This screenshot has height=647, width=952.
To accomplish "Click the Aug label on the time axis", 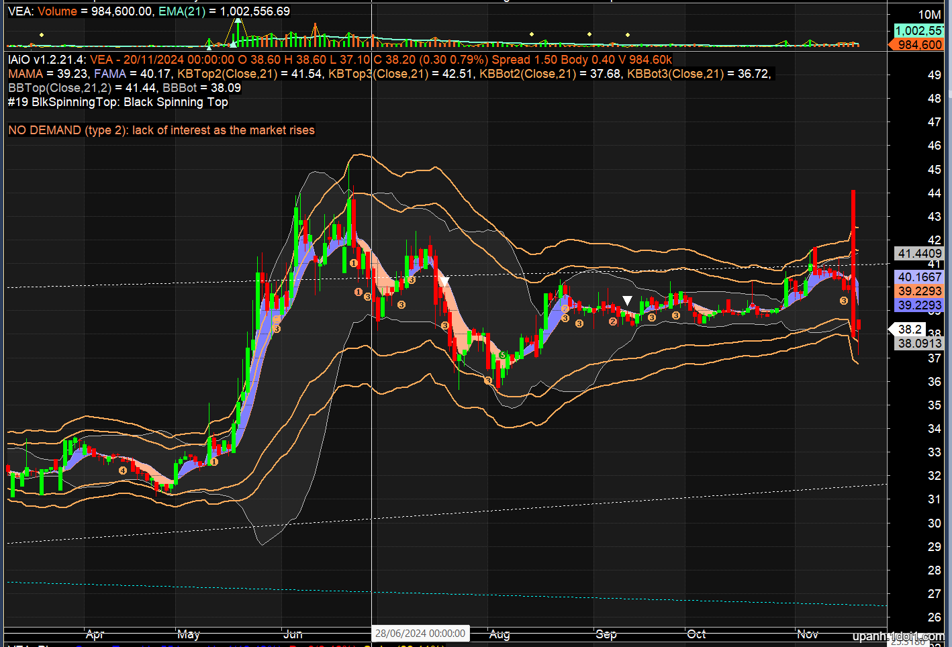I will (499, 634).
